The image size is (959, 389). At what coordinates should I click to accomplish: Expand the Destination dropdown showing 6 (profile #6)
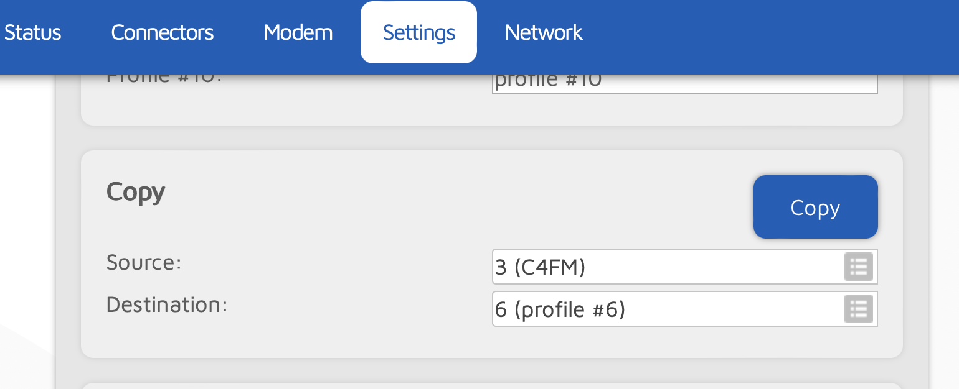(x=666, y=309)
